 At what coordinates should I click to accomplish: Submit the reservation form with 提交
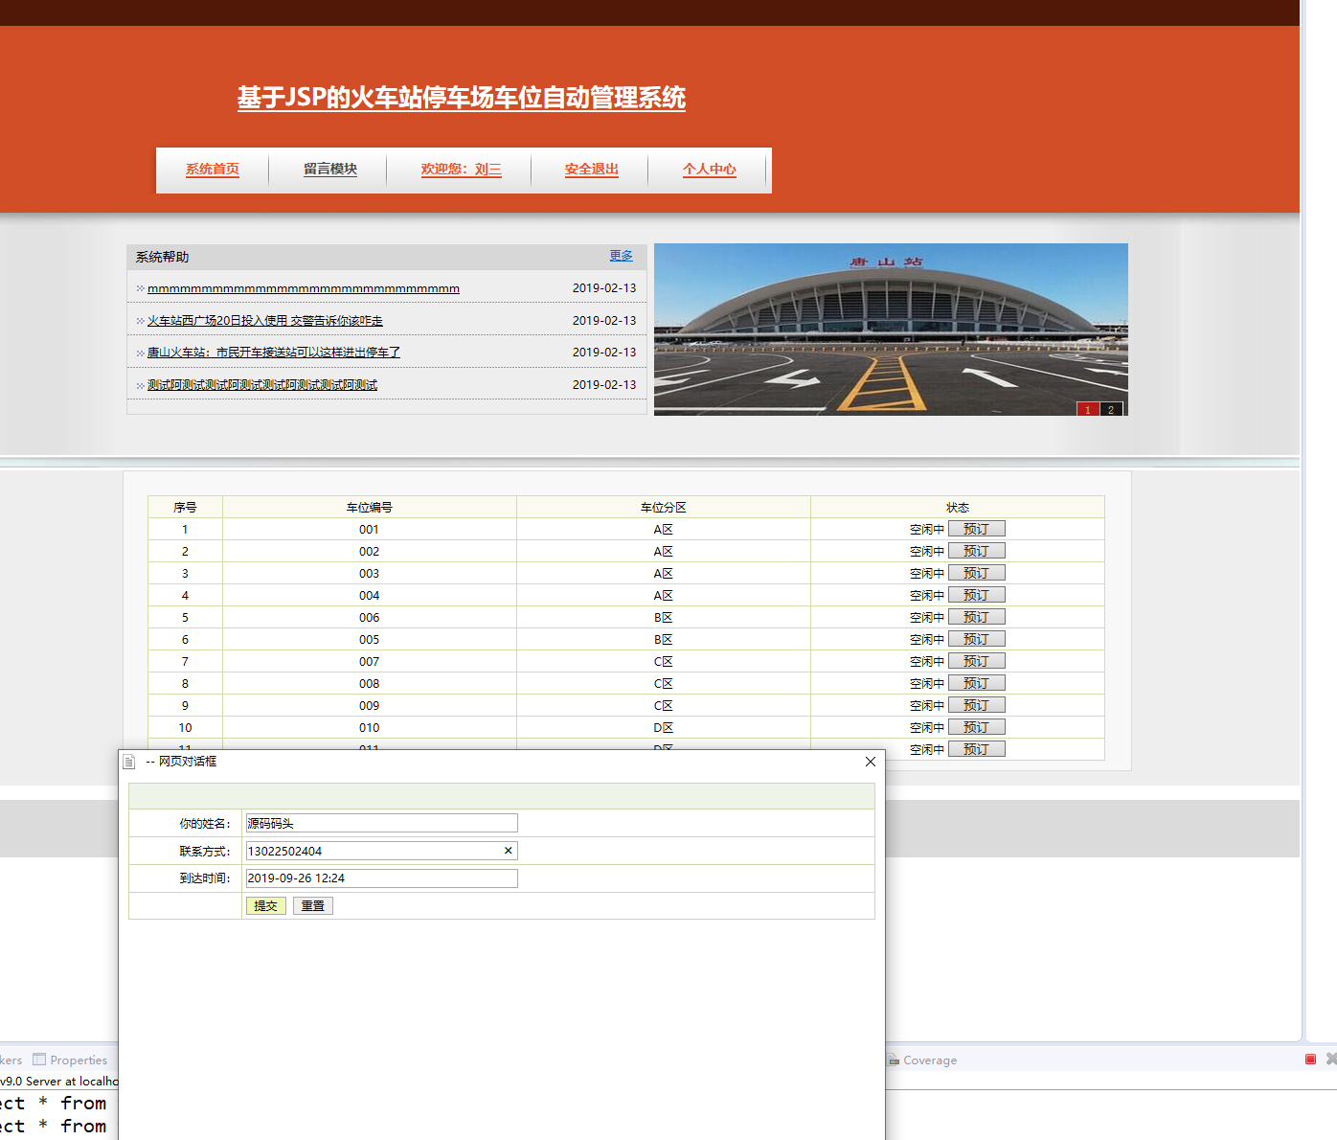tap(265, 905)
